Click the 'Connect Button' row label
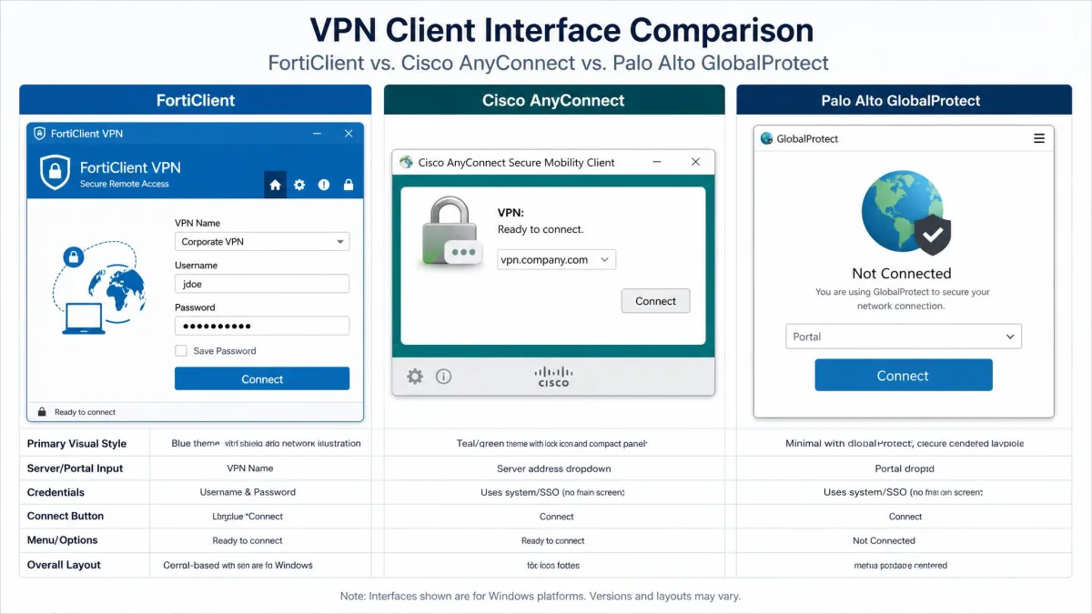Viewport: 1092px width, 614px height. click(x=66, y=516)
